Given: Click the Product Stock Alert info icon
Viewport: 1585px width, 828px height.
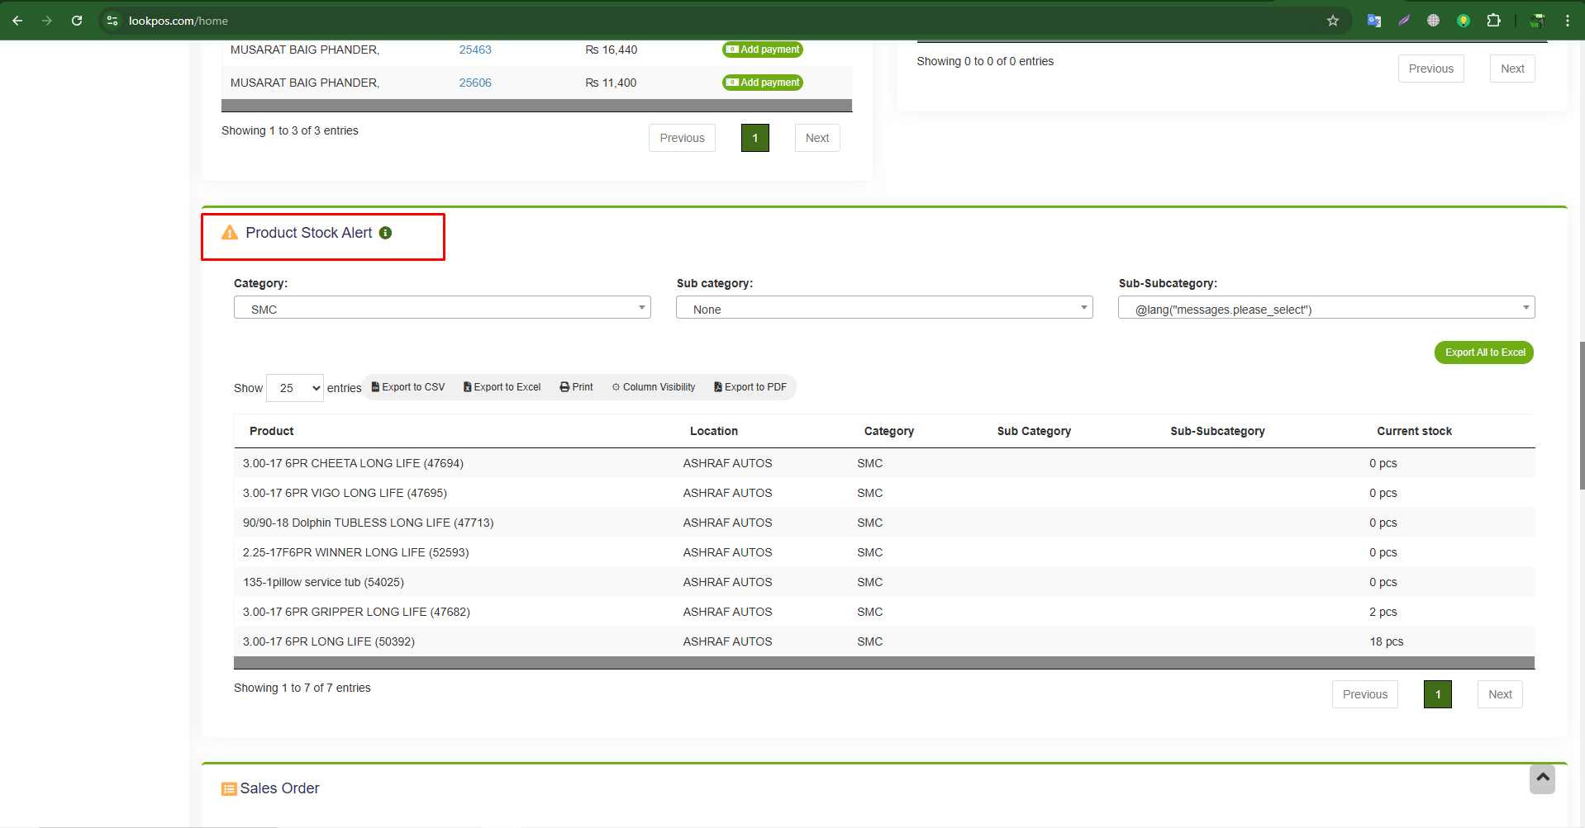Looking at the screenshot, I should click(x=385, y=234).
